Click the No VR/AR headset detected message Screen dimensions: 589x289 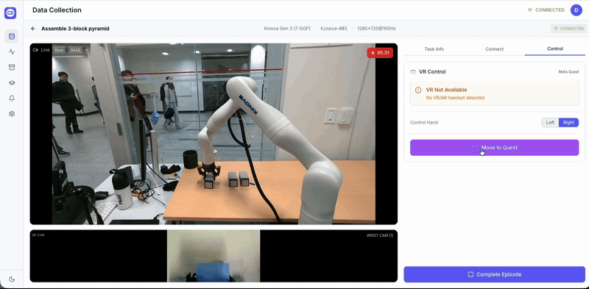click(455, 98)
